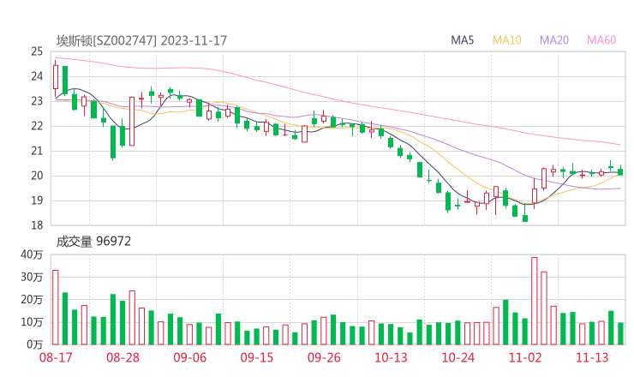Screen dimensions: 634x377
Task: Click the 09-06 date label
Action: click(189, 357)
